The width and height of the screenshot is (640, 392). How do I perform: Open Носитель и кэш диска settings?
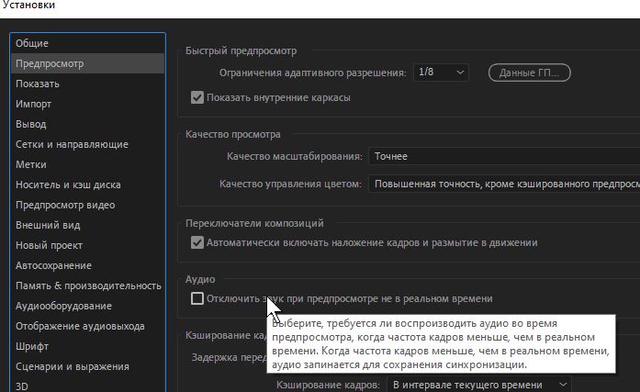tap(88, 185)
